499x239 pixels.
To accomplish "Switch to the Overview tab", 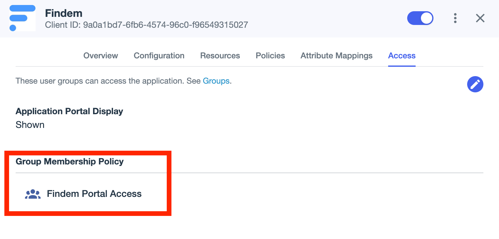I will tap(101, 56).
